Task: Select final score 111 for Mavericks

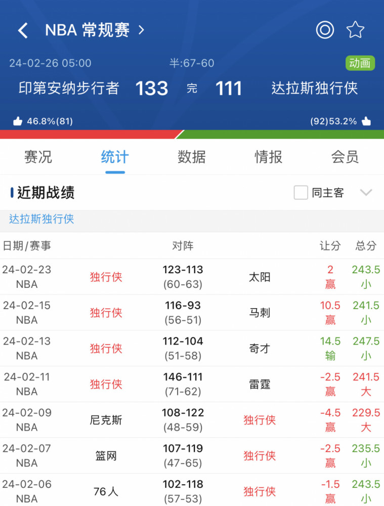Action: click(229, 89)
